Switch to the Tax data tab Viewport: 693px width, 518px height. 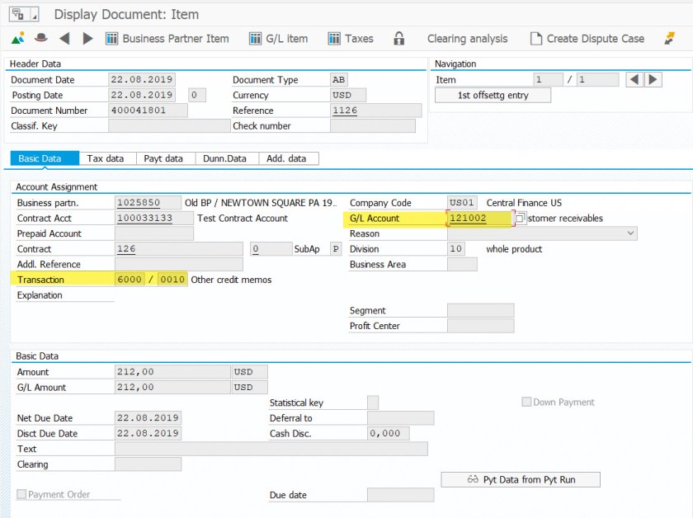point(106,158)
